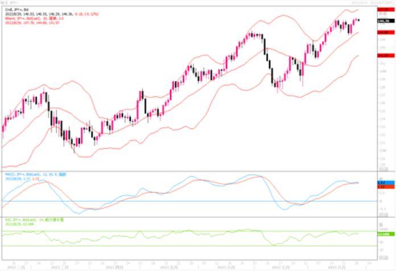Click the 2023 五月 label on time axis
396x272 pixels.
coord(168,267)
